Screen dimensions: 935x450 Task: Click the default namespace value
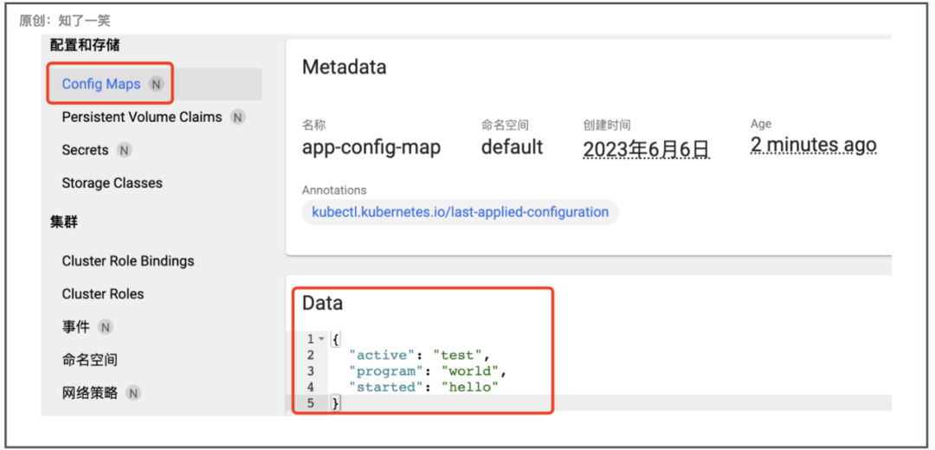[513, 146]
